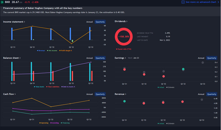Click Q1 '22 actual revenue dot
221x130 pixels.
(x=144, y=103)
